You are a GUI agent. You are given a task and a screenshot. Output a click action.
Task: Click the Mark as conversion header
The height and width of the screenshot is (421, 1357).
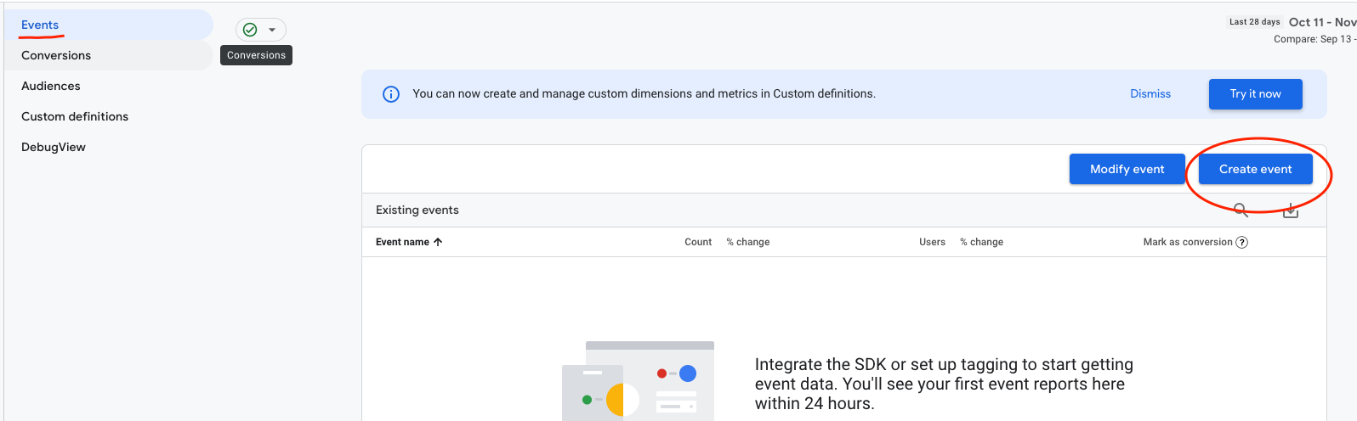[x=1188, y=242]
